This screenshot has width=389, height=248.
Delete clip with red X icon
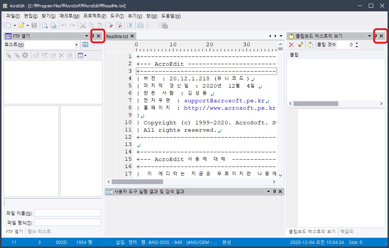point(292,45)
